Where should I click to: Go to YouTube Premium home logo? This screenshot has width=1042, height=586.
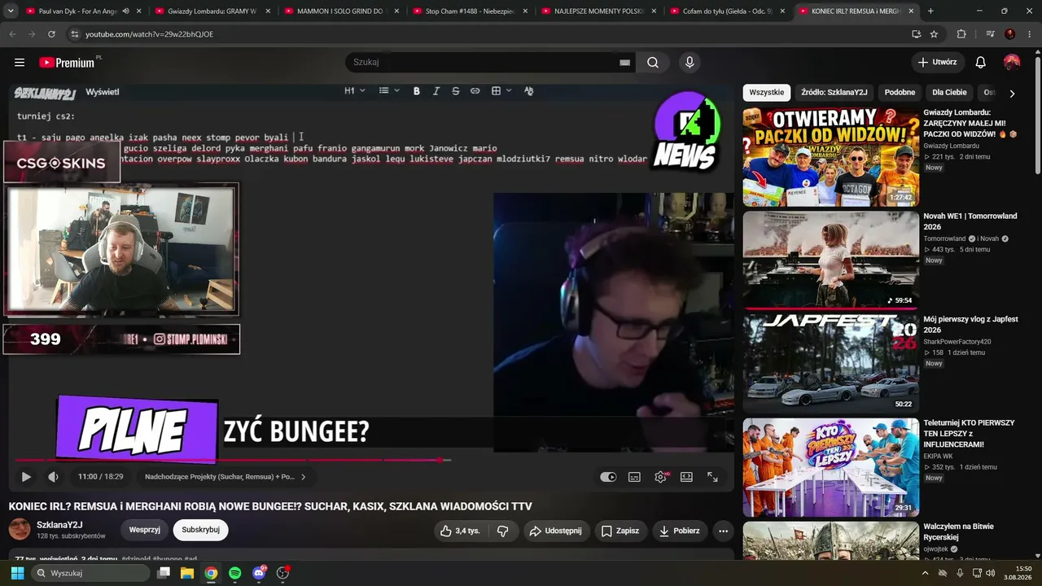[68, 63]
